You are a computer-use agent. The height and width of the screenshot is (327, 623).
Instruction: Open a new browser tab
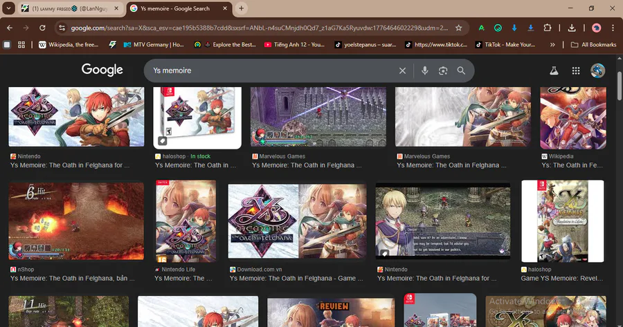click(241, 8)
